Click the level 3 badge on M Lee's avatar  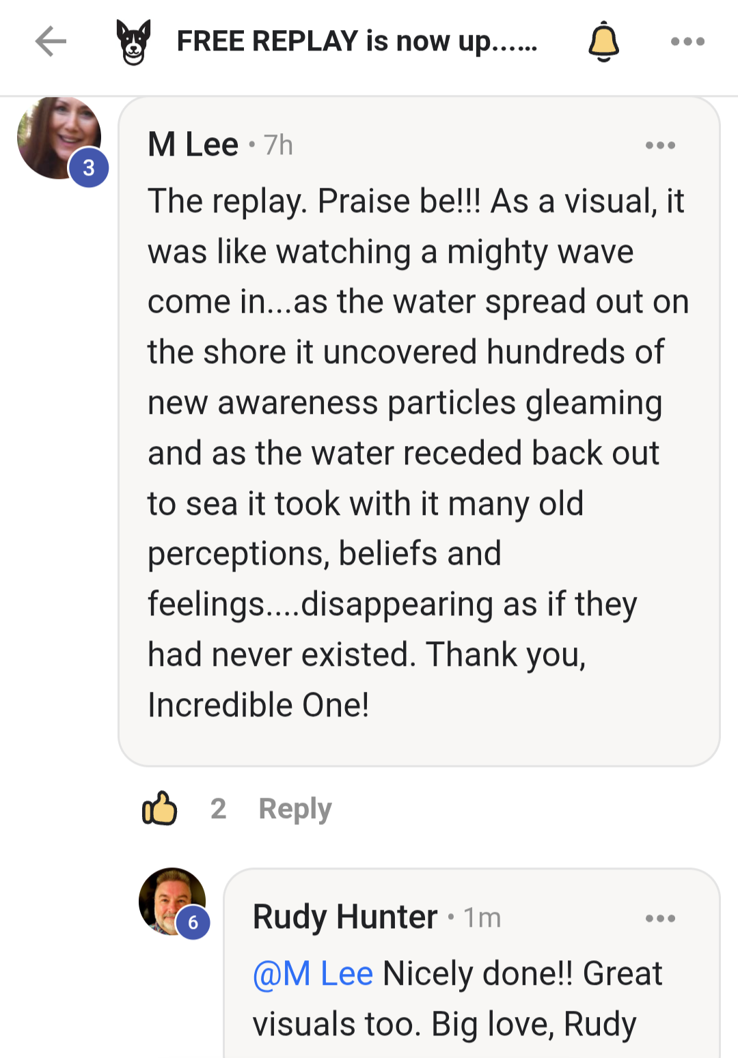pos(89,167)
